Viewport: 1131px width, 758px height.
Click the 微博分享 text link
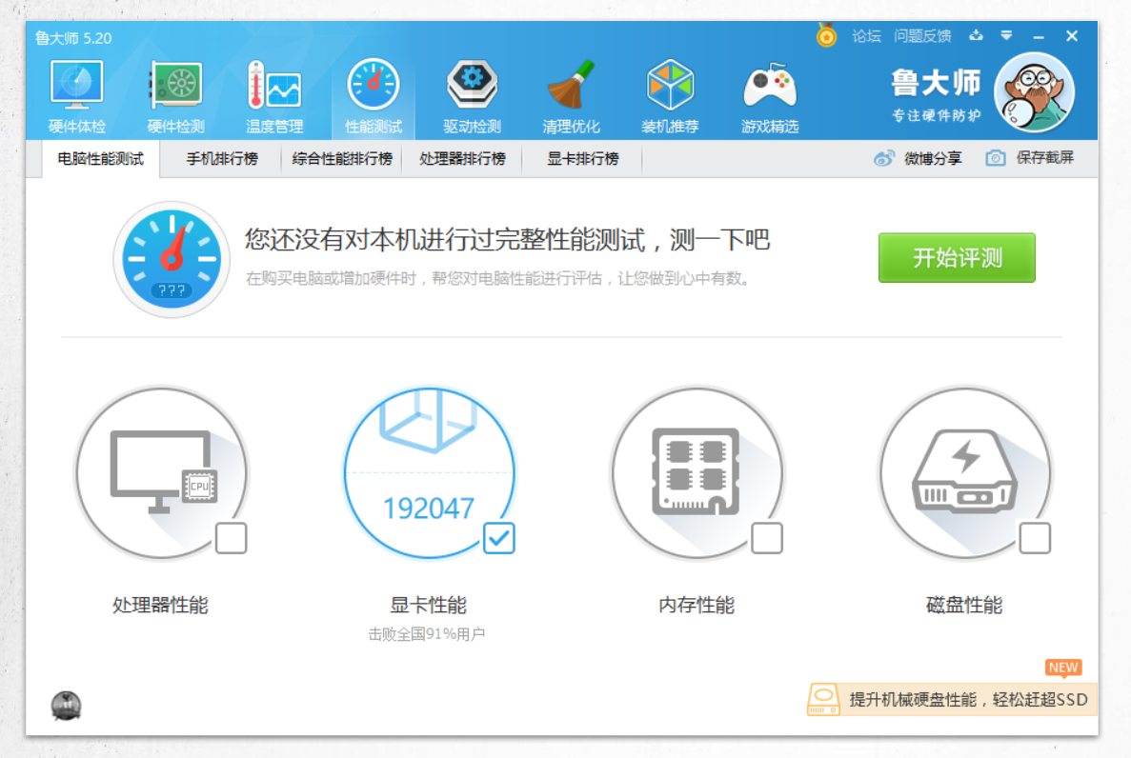pyautogui.click(x=933, y=159)
